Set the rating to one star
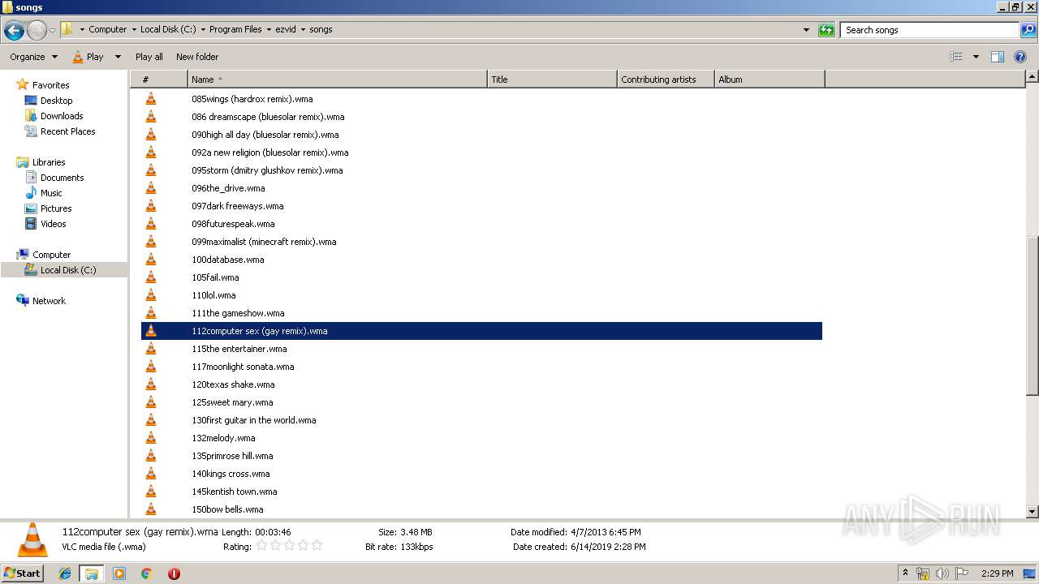This screenshot has height=584, width=1039. (262, 546)
